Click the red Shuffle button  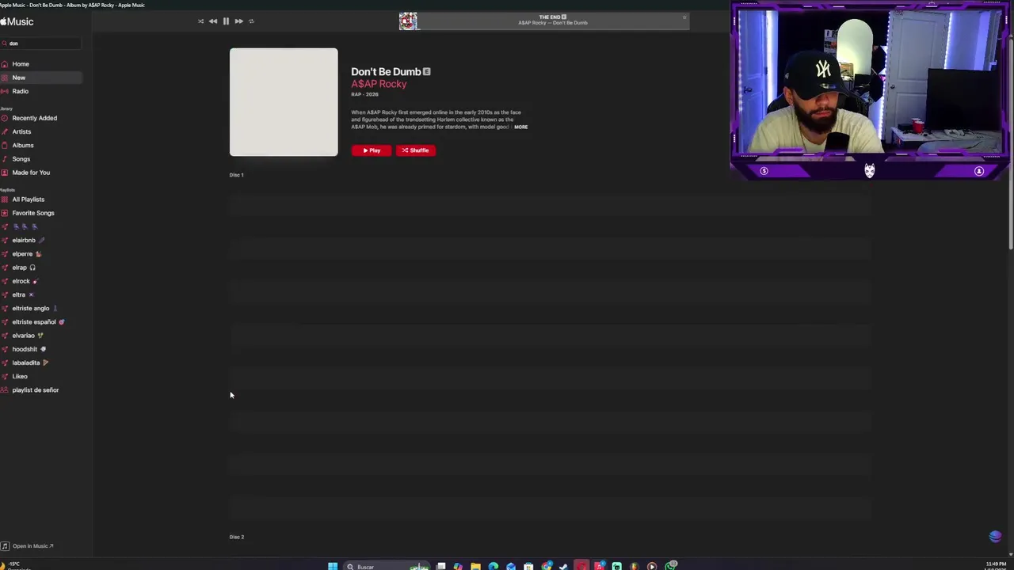[x=416, y=150]
